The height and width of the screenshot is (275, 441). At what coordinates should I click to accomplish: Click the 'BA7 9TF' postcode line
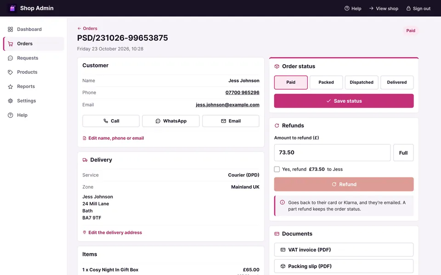92,218
